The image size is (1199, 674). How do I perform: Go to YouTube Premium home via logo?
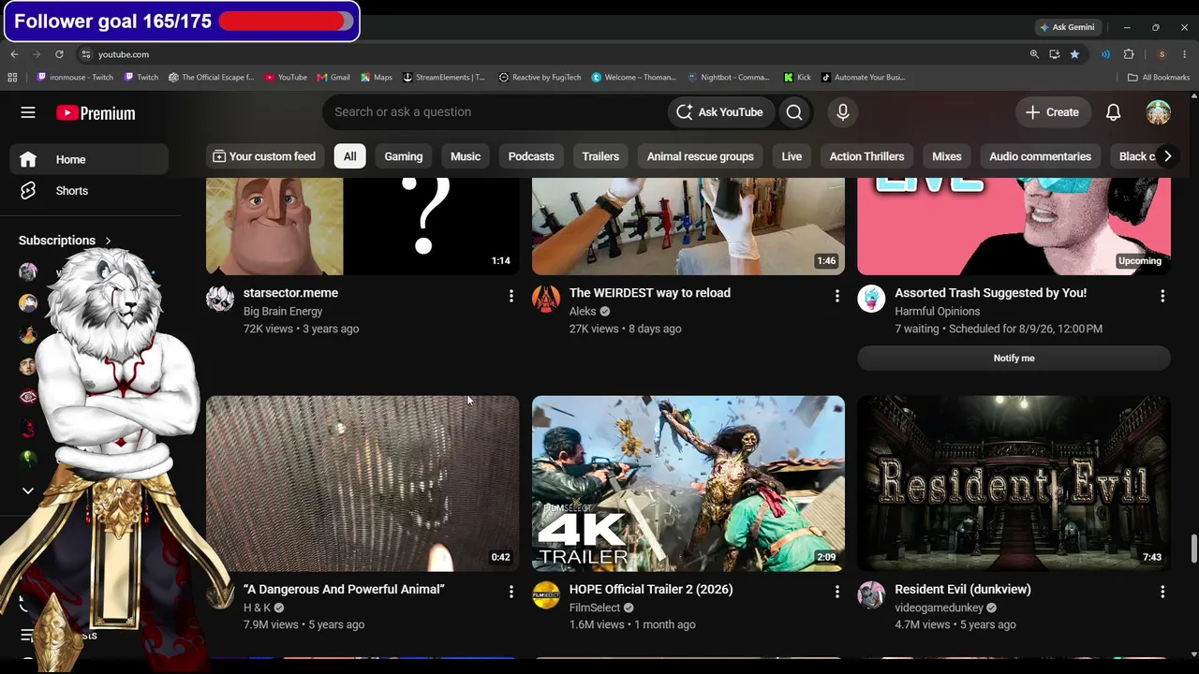pos(96,113)
